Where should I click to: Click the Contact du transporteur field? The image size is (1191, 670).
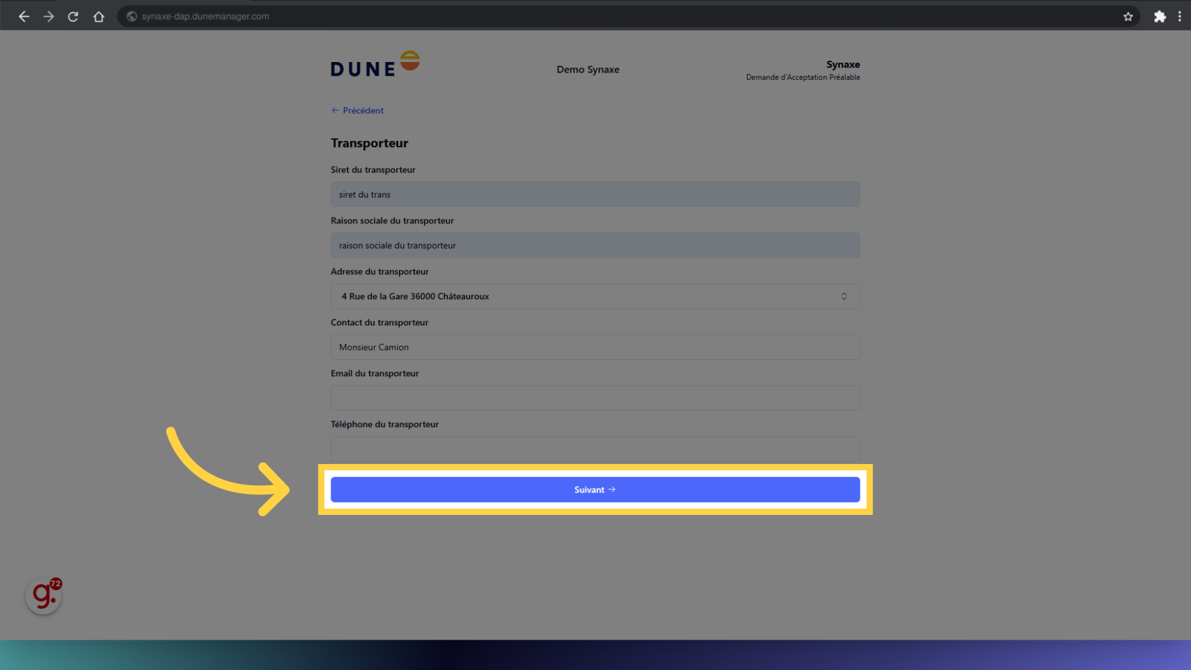pos(594,347)
